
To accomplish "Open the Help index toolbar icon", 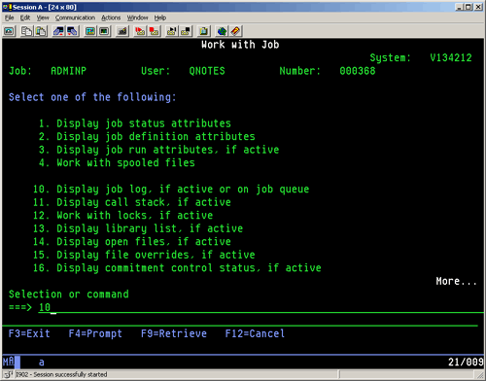I will (x=235, y=31).
